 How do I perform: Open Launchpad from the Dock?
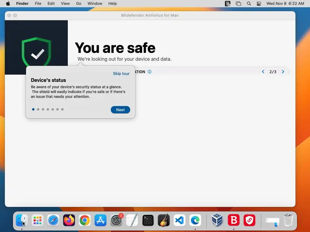37,220
